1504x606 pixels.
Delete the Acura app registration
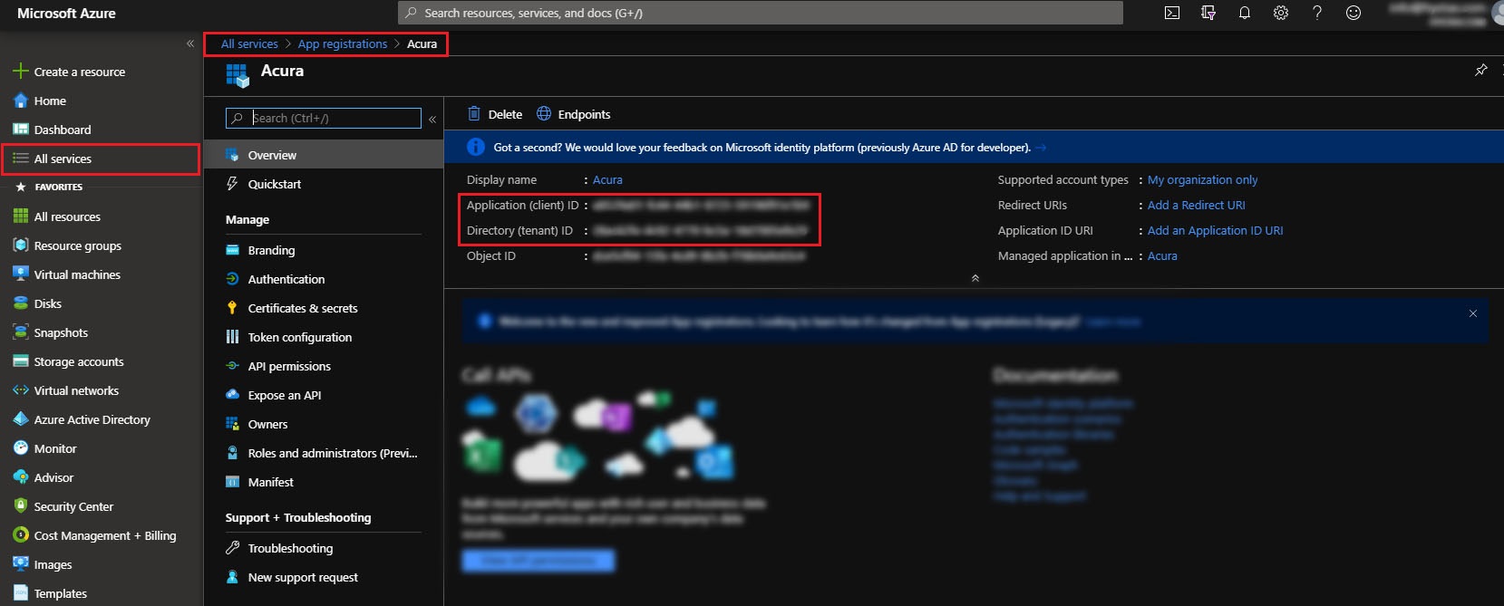tap(495, 114)
